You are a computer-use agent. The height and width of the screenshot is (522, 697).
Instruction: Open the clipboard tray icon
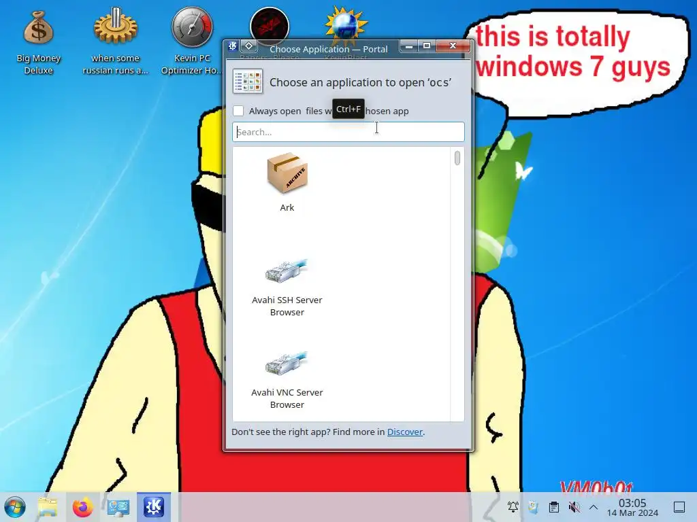(554, 507)
